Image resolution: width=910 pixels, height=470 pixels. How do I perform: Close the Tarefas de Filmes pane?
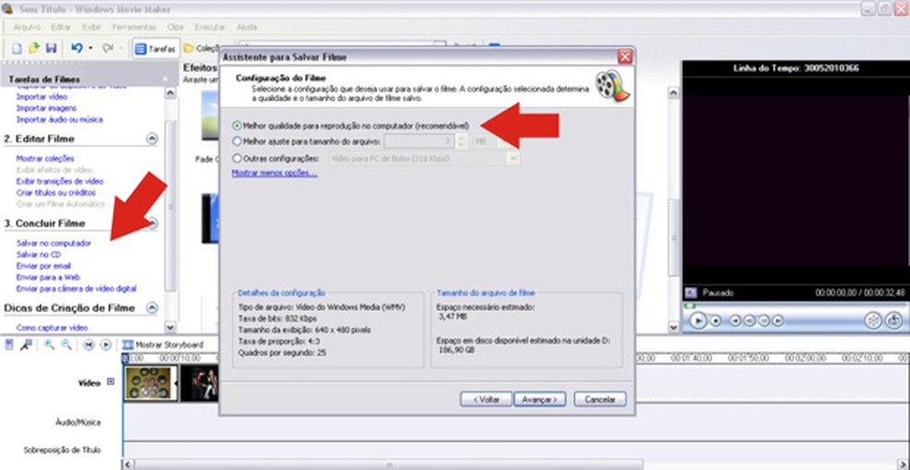pyautogui.click(x=165, y=78)
